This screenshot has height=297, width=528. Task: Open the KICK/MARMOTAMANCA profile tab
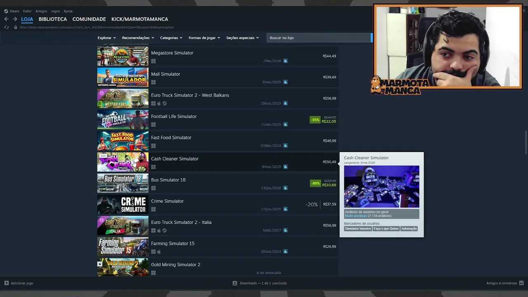[x=140, y=19]
